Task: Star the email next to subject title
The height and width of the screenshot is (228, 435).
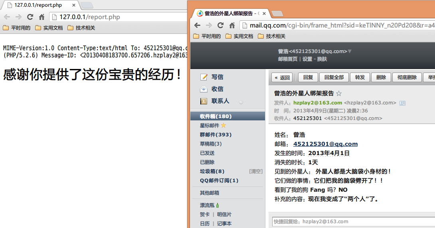Action: [339, 94]
